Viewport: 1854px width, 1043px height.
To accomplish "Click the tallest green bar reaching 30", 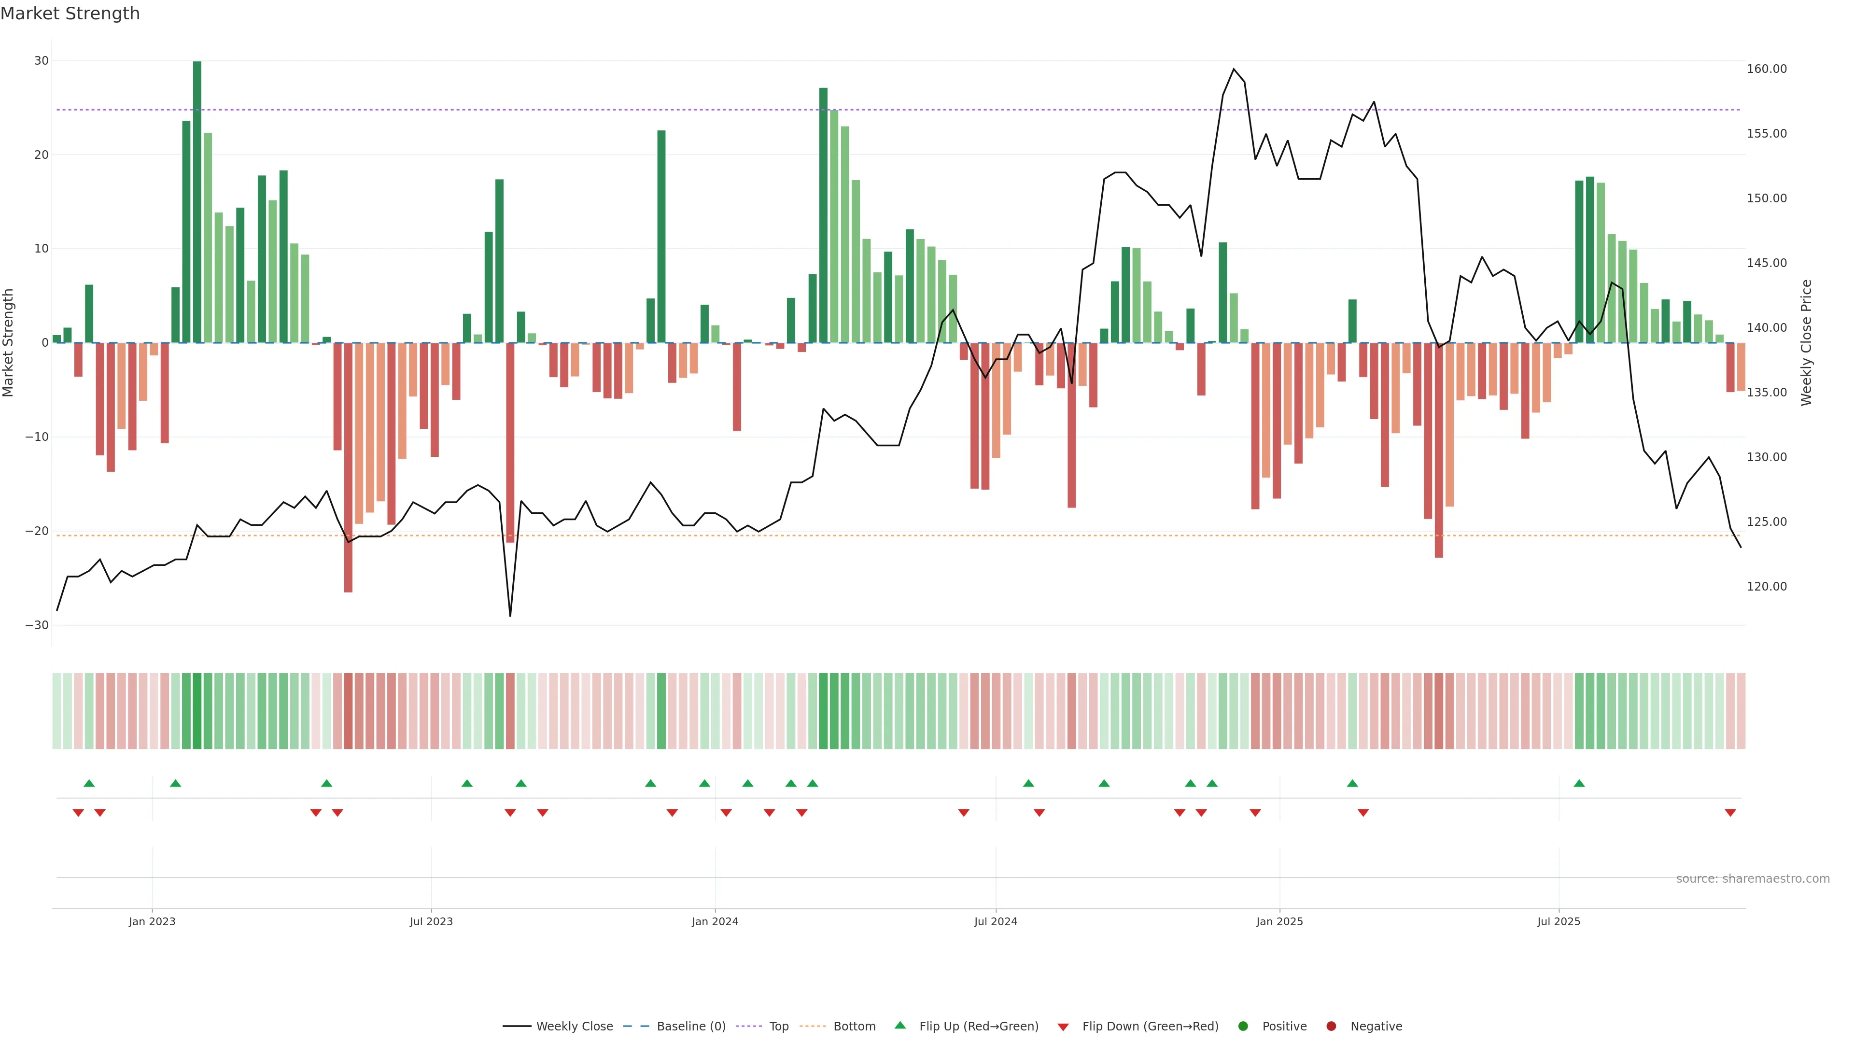I will (x=197, y=201).
